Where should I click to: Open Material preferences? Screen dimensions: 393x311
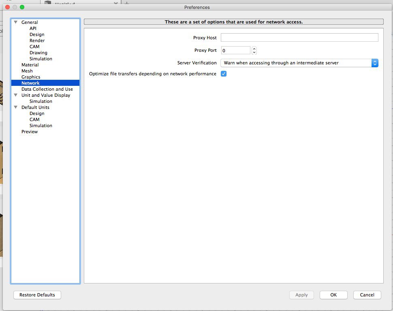tap(30, 65)
